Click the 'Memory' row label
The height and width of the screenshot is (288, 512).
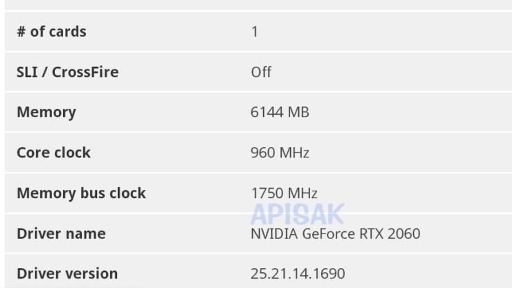point(46,112)
